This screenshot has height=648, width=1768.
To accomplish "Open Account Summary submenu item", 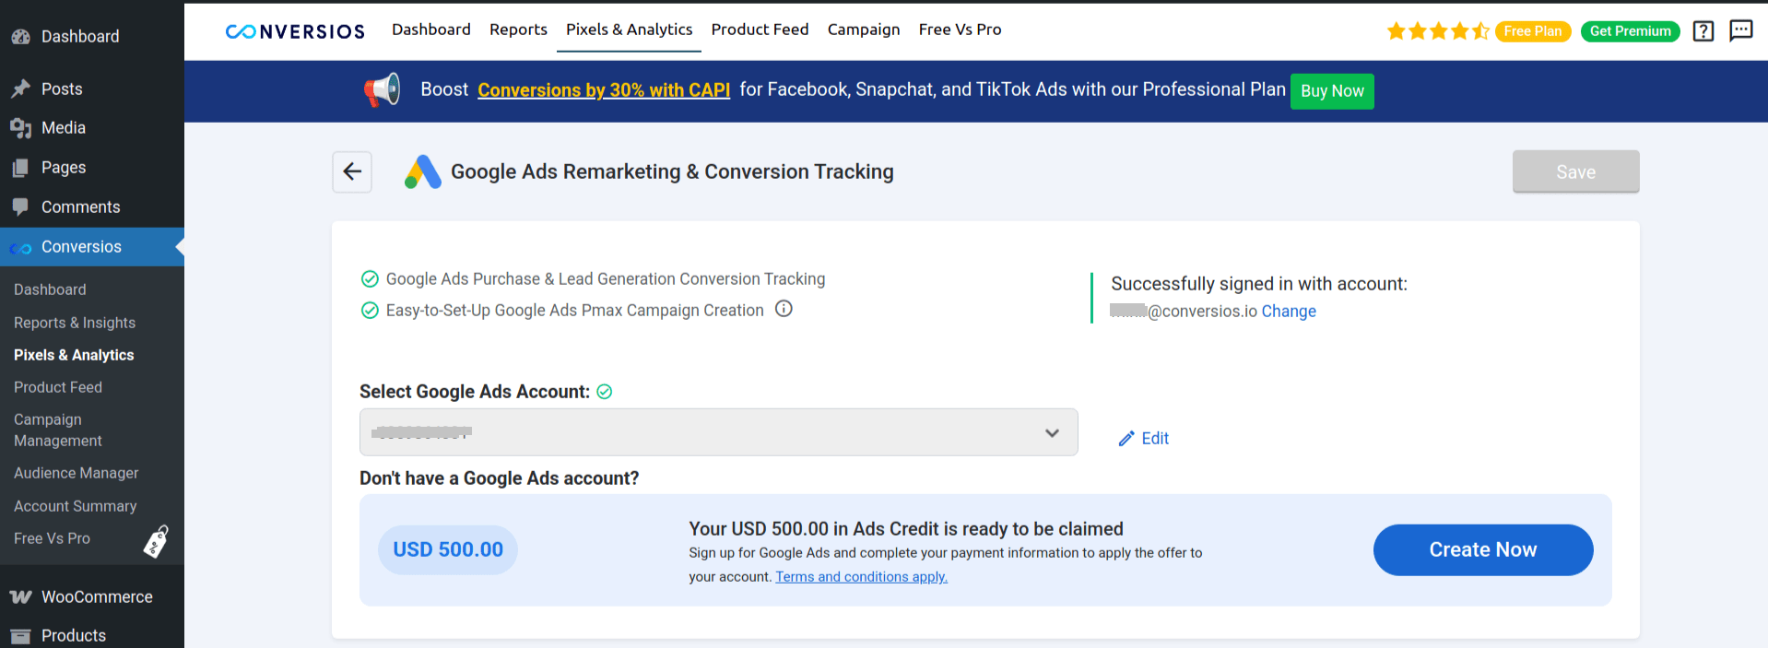I will tap(76, 506).
